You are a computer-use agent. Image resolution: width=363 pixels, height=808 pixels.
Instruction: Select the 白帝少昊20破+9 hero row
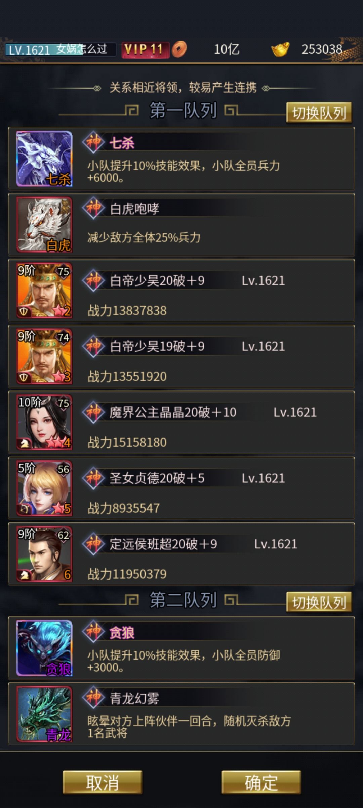click(182, 291)
